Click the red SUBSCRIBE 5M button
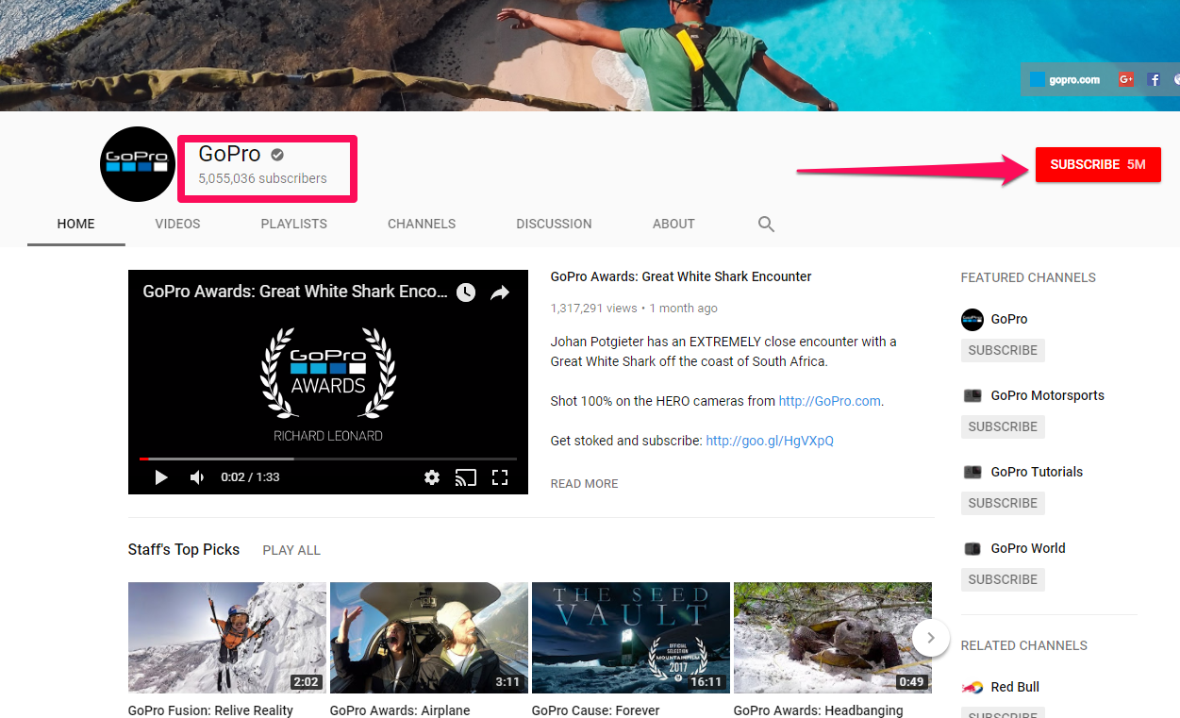The image size is (1180, 718). pos(1098,164)
